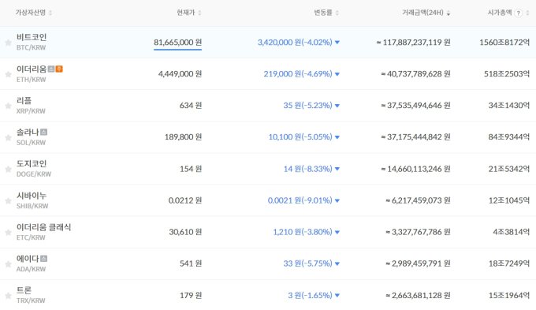This screenshot has height=310, width=536.
Task: Favorite 이더리움 ETH/KRW star icon
Action: [8, 74]
